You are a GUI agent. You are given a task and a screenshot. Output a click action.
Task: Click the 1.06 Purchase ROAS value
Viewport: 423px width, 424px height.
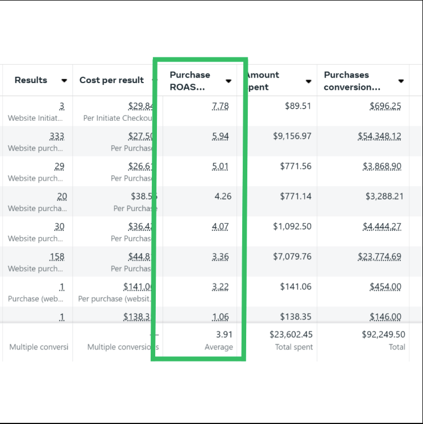[x=220, y=317]
